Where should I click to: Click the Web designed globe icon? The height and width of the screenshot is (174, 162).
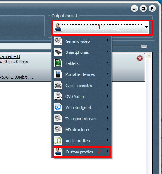click(58, 107)
